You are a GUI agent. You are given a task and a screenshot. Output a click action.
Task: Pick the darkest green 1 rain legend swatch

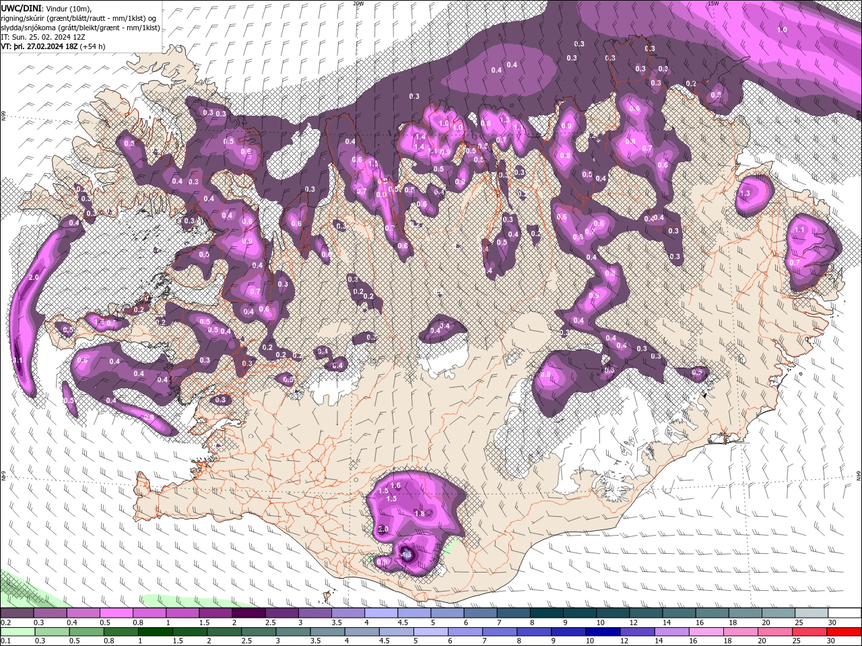[x=155, y=631]
